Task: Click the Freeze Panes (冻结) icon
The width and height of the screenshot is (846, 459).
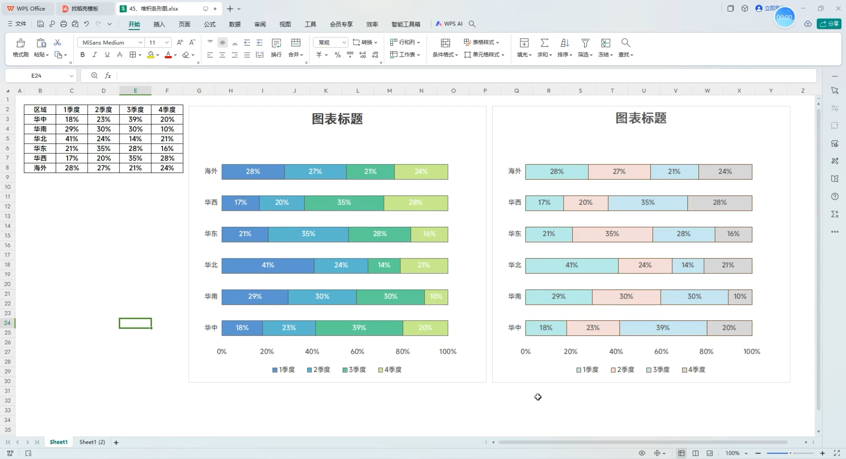Action: (x=605, y=43)
